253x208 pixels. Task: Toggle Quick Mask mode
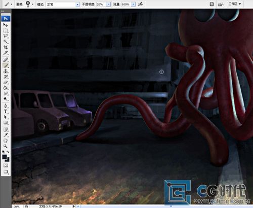click(6, 165)
